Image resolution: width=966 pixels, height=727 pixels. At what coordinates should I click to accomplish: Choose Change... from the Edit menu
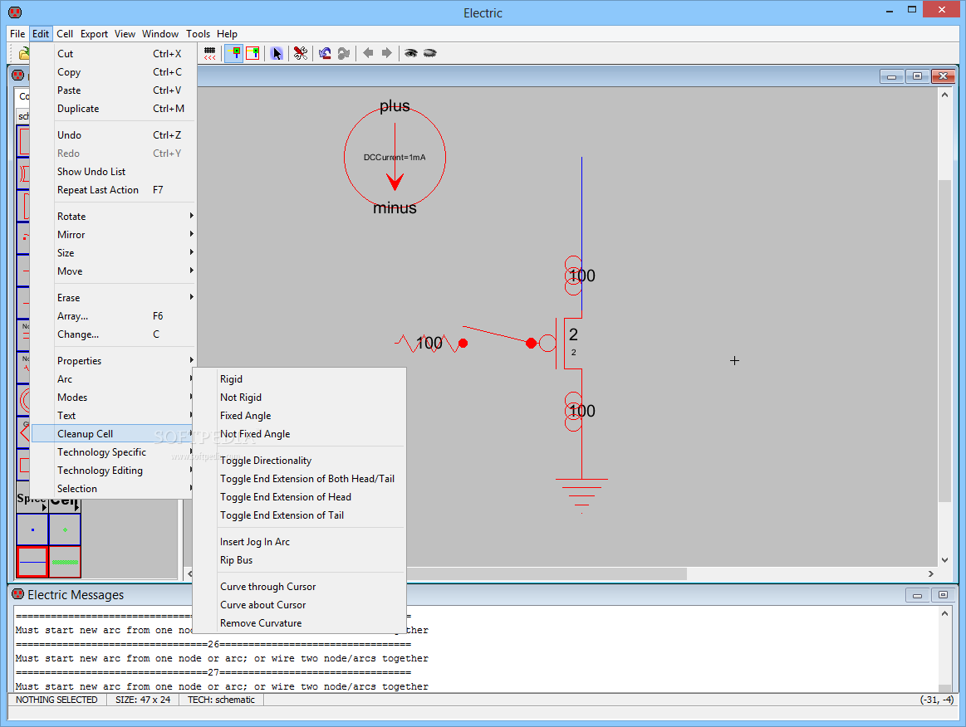pos(113,334)
